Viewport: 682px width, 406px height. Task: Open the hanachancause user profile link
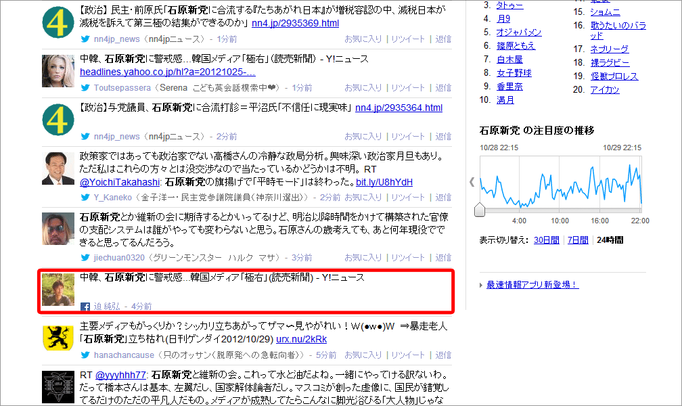click(x=124, y=355)
